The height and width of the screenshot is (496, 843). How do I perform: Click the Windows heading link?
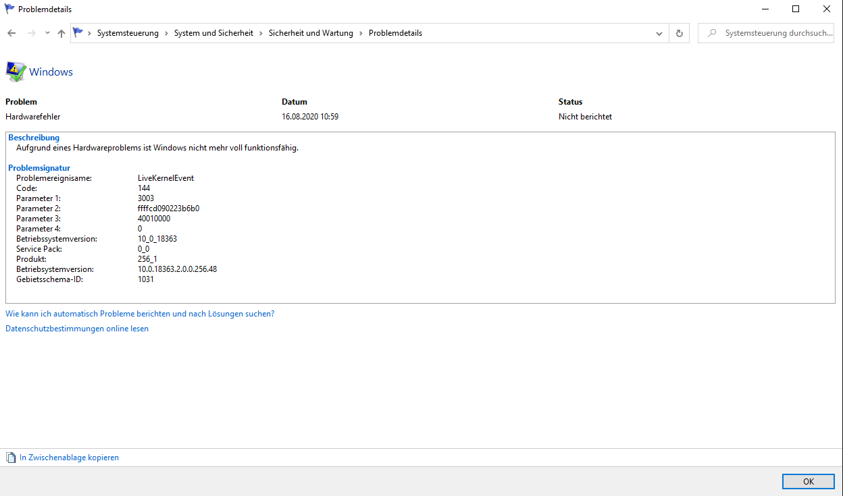pyautogui.click(x=51, y=72)
